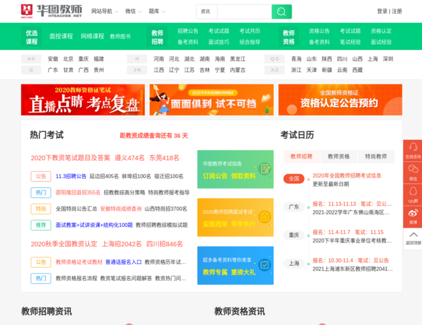Open 2020秋季全国教资认定 headline
Viewport: 422px width, 325px height.
pos(64,244)
